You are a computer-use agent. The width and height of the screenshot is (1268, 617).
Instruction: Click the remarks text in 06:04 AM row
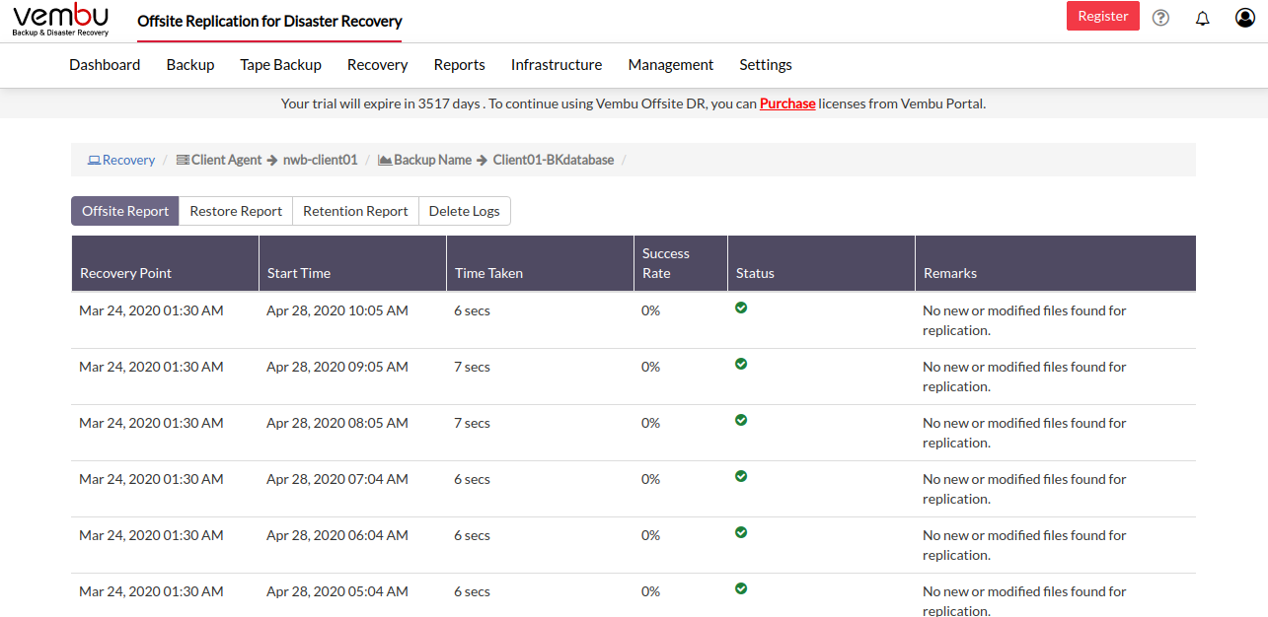pyautogui.click(x=1024, y=545)
